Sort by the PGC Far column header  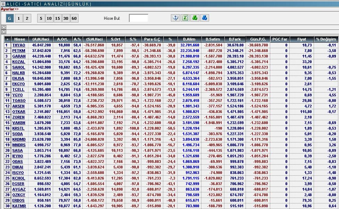pyautogui.click(x=280, y=39)
